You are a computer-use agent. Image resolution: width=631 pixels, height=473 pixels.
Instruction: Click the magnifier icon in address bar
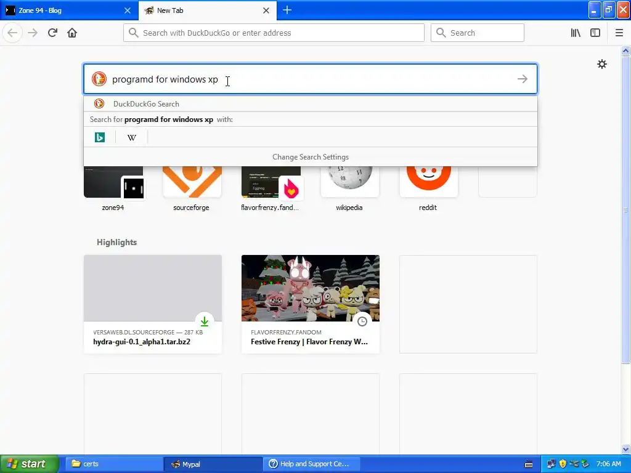(133, 33)
